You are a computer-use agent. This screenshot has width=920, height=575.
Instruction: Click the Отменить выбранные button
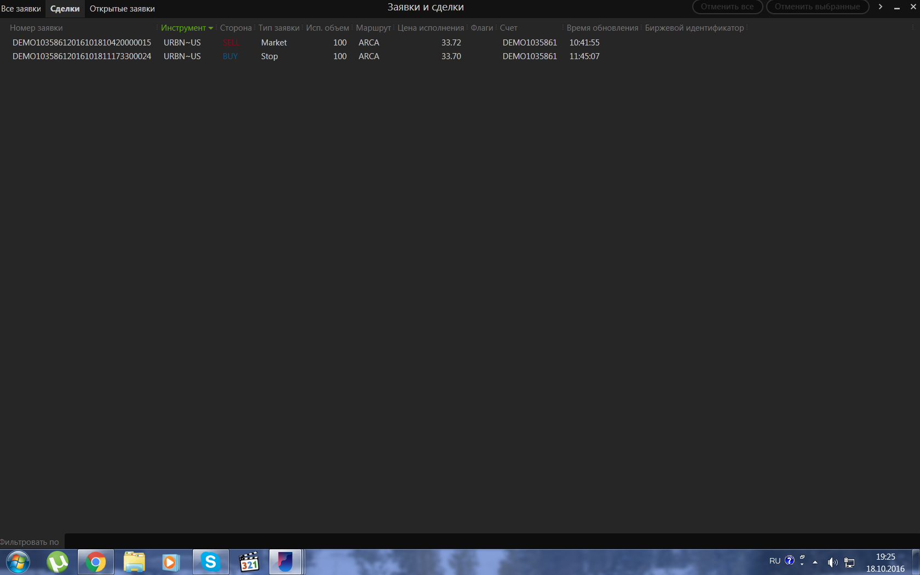[817, 7]
